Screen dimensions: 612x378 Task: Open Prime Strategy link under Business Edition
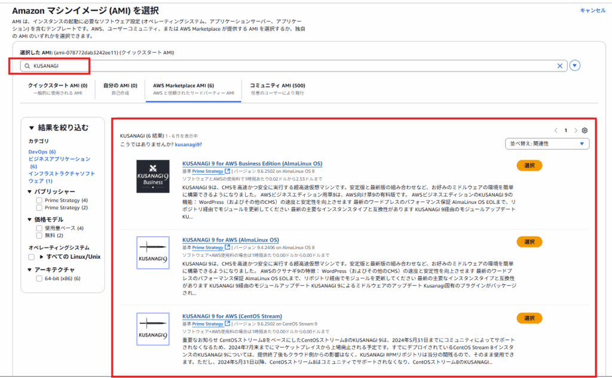pyautogui.click(x=207, y=171)
